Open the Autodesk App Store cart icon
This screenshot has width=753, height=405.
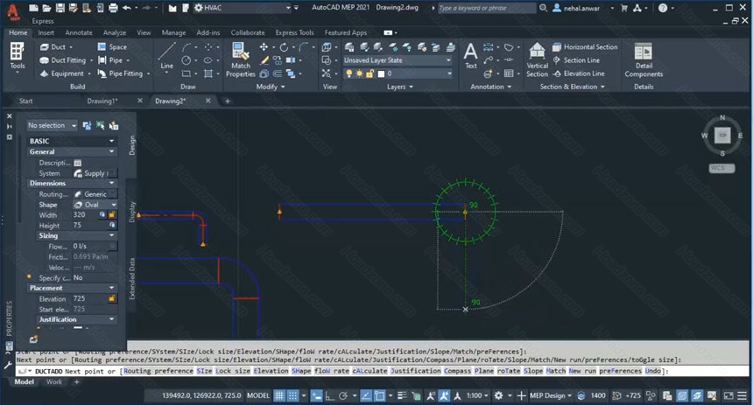624,8
